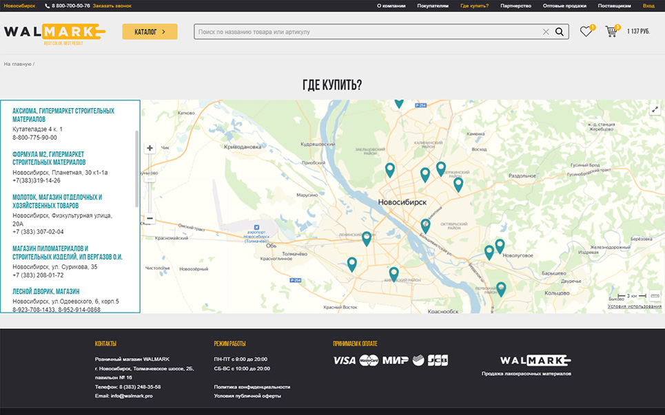
Task: Zoom out the map with minus button
Action: [150, 218]
